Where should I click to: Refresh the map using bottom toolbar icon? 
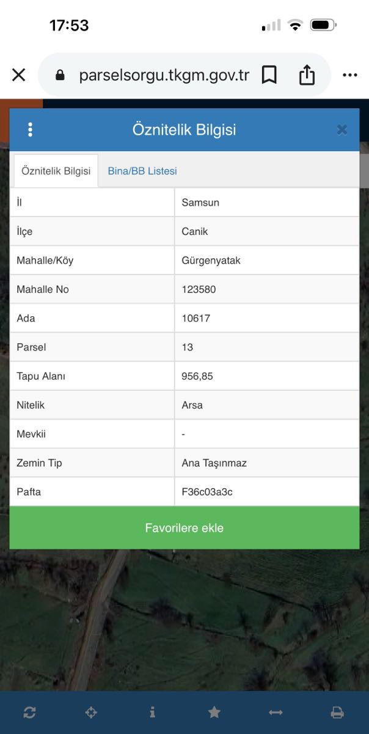(29, 712)
